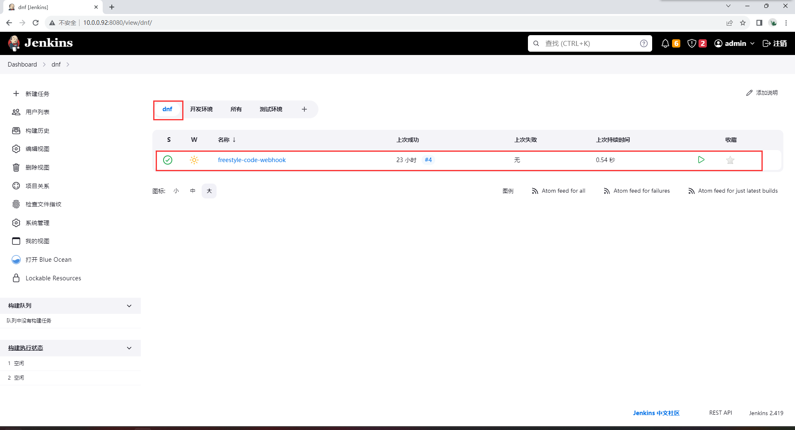Open the freestyle-code-webhook job link
The width and height of the screenshot is (795, 430).
click(252, 160)
